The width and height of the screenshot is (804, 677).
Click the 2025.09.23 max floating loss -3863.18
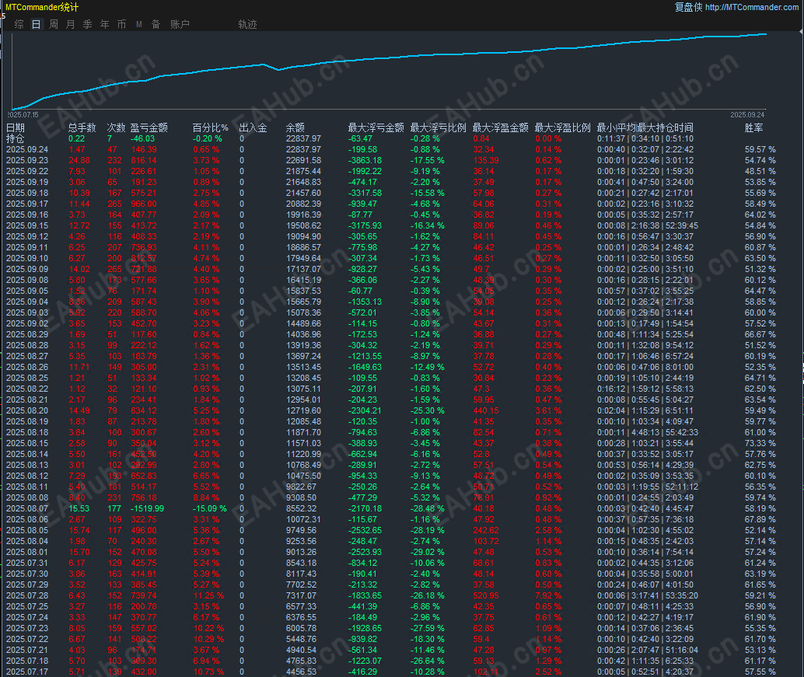[365, 160]
